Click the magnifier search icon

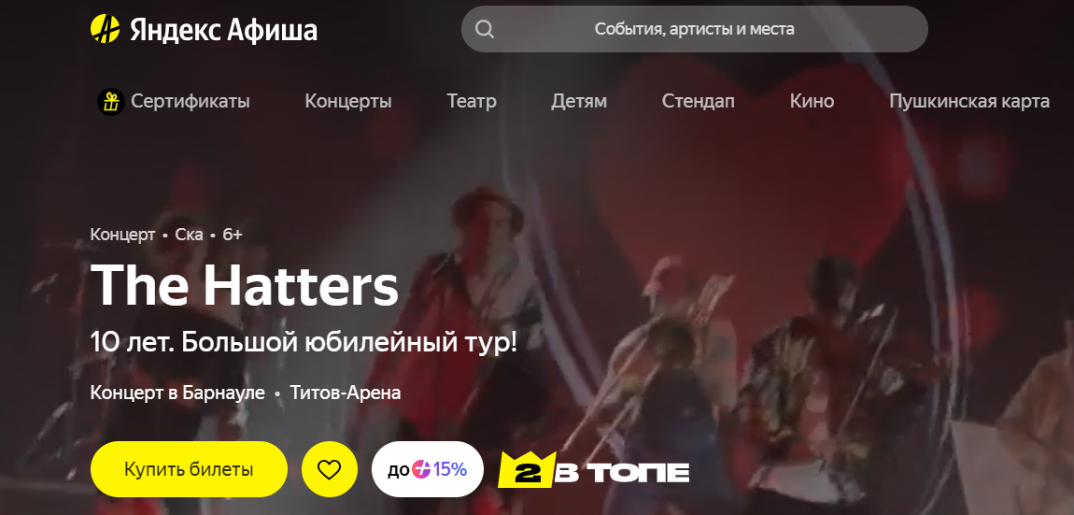(x=485, y=30)
